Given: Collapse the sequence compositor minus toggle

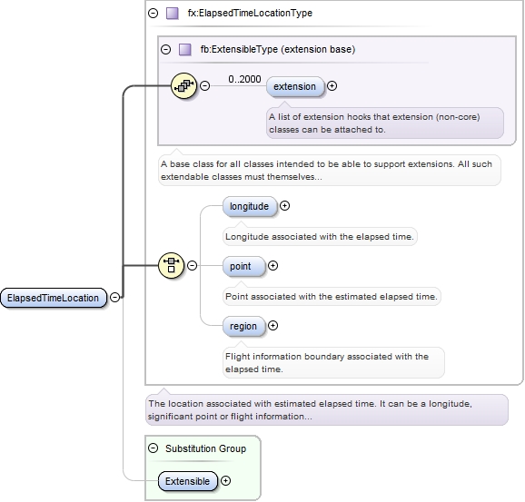Looking at the screenshot, I should point(205,86).
